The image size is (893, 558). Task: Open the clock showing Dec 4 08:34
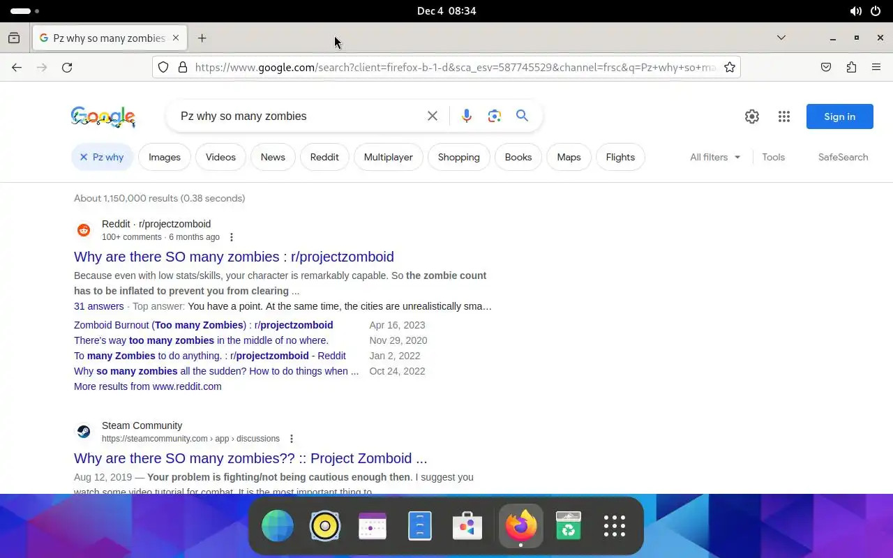(x=446, y=11)
